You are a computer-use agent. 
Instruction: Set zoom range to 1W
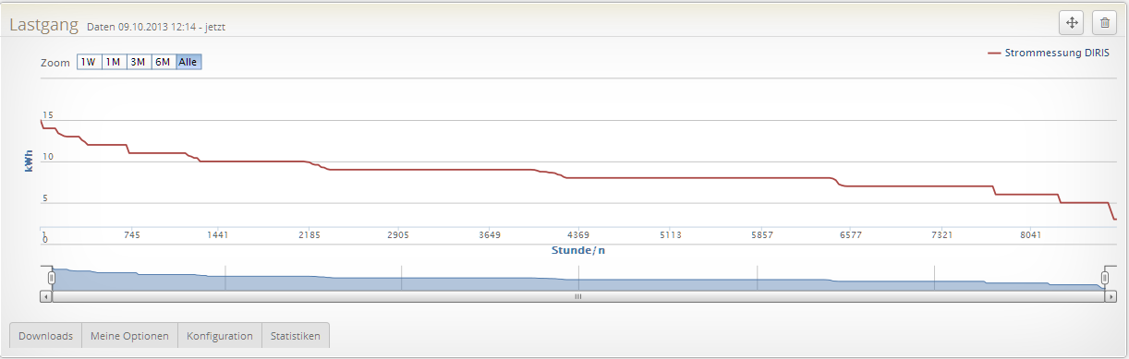click(89, 62)
